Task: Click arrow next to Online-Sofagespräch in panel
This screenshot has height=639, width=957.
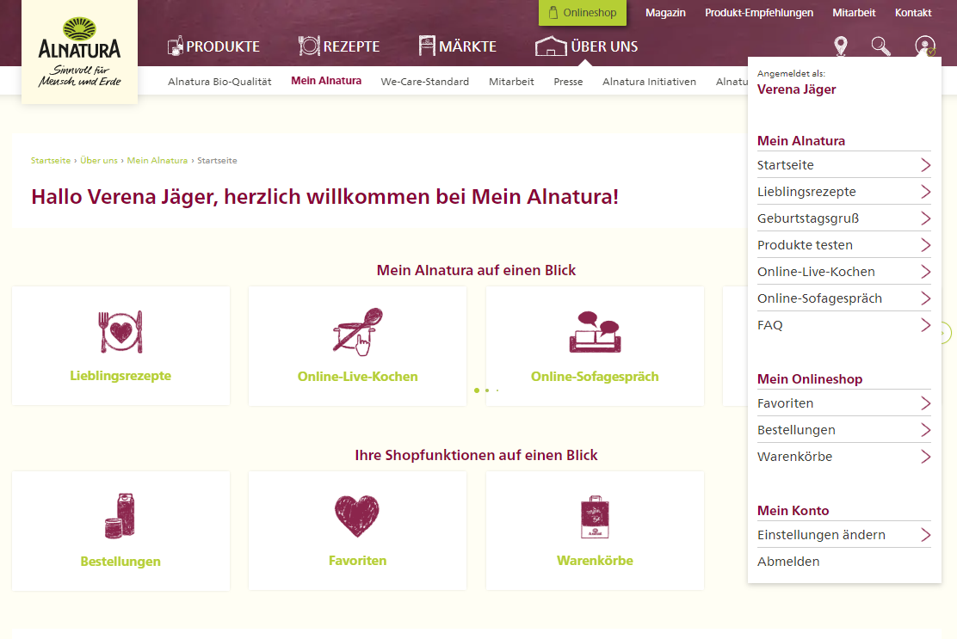Action: [x=925, y=298]
